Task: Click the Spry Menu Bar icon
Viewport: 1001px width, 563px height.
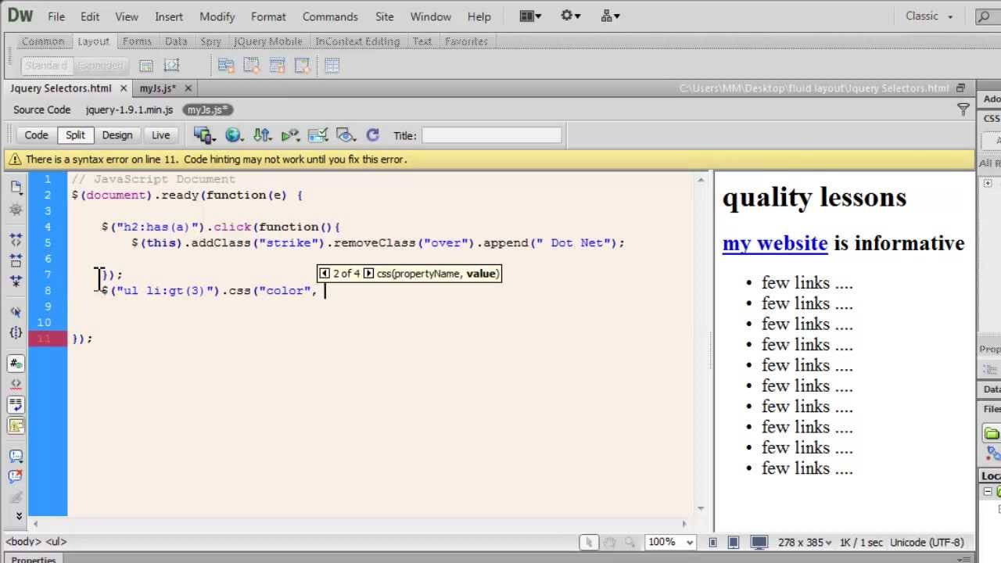Action: 226,66
